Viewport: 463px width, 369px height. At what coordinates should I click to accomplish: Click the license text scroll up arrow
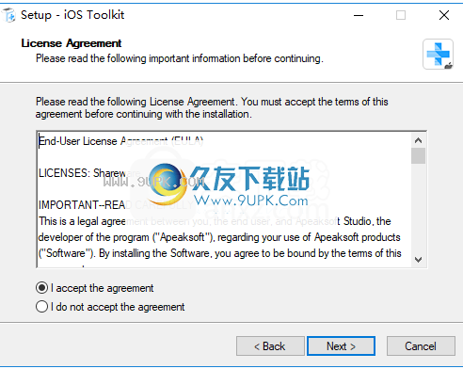pyautogui.click(x=418, y=140)
